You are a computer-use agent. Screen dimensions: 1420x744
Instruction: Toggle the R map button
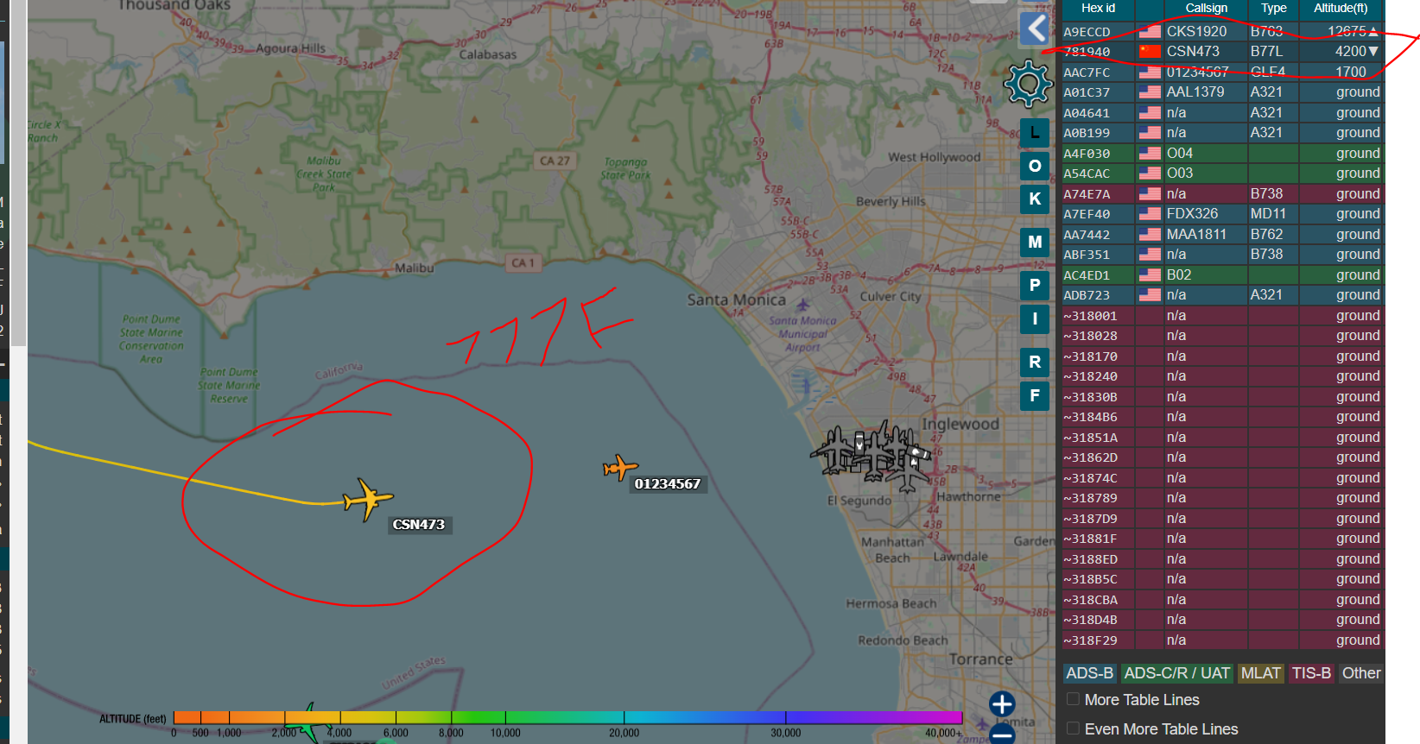coord(1035,362)
